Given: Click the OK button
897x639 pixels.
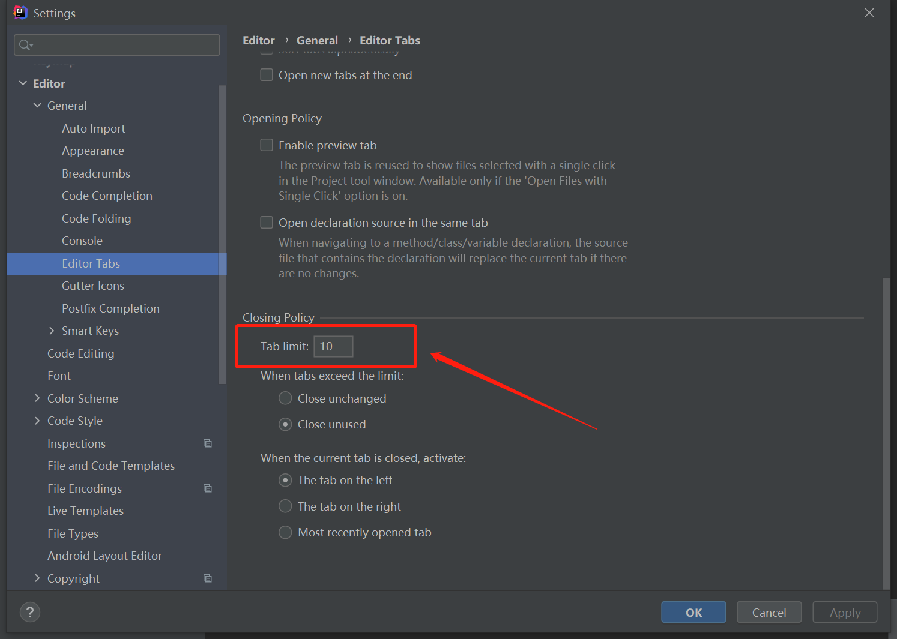Looking at the screenshot, I should pyautogui.click(x=693, y=612).
